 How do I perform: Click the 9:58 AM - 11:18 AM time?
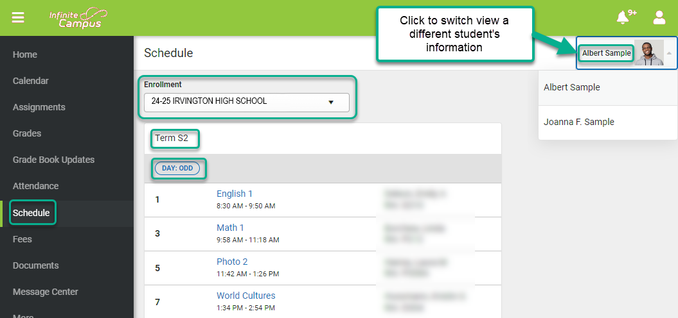[248, 240]
